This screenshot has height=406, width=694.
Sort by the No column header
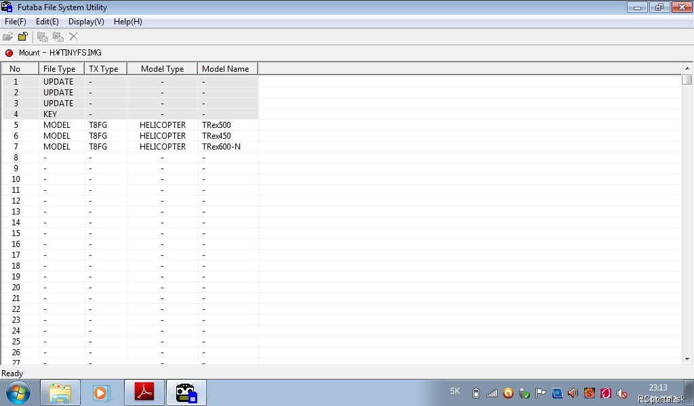click(20, 69)
